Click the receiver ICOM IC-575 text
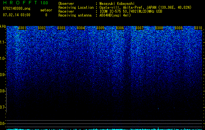The width and height of the screenshot is (205, 130). pyautogui.click(x=131, y=11)
